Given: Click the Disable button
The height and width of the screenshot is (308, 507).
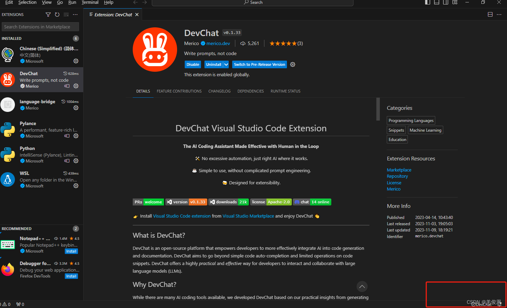Looking at the screenshot, I should (x=193, y=64).
